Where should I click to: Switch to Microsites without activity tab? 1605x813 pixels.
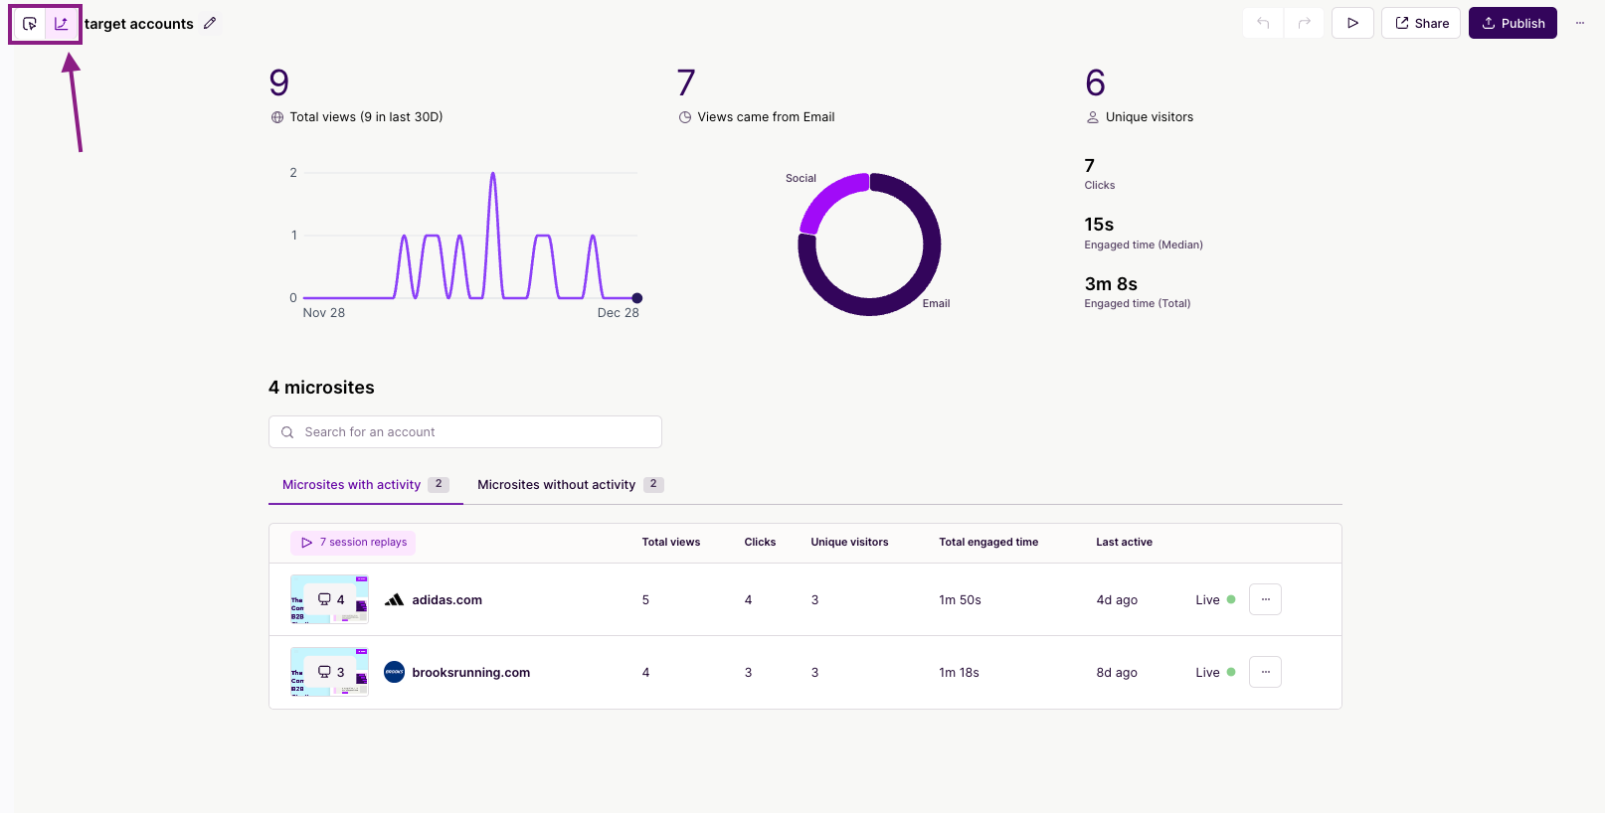[557, 485]
